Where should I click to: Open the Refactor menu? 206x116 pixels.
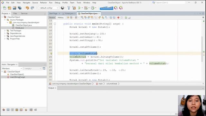43,3
